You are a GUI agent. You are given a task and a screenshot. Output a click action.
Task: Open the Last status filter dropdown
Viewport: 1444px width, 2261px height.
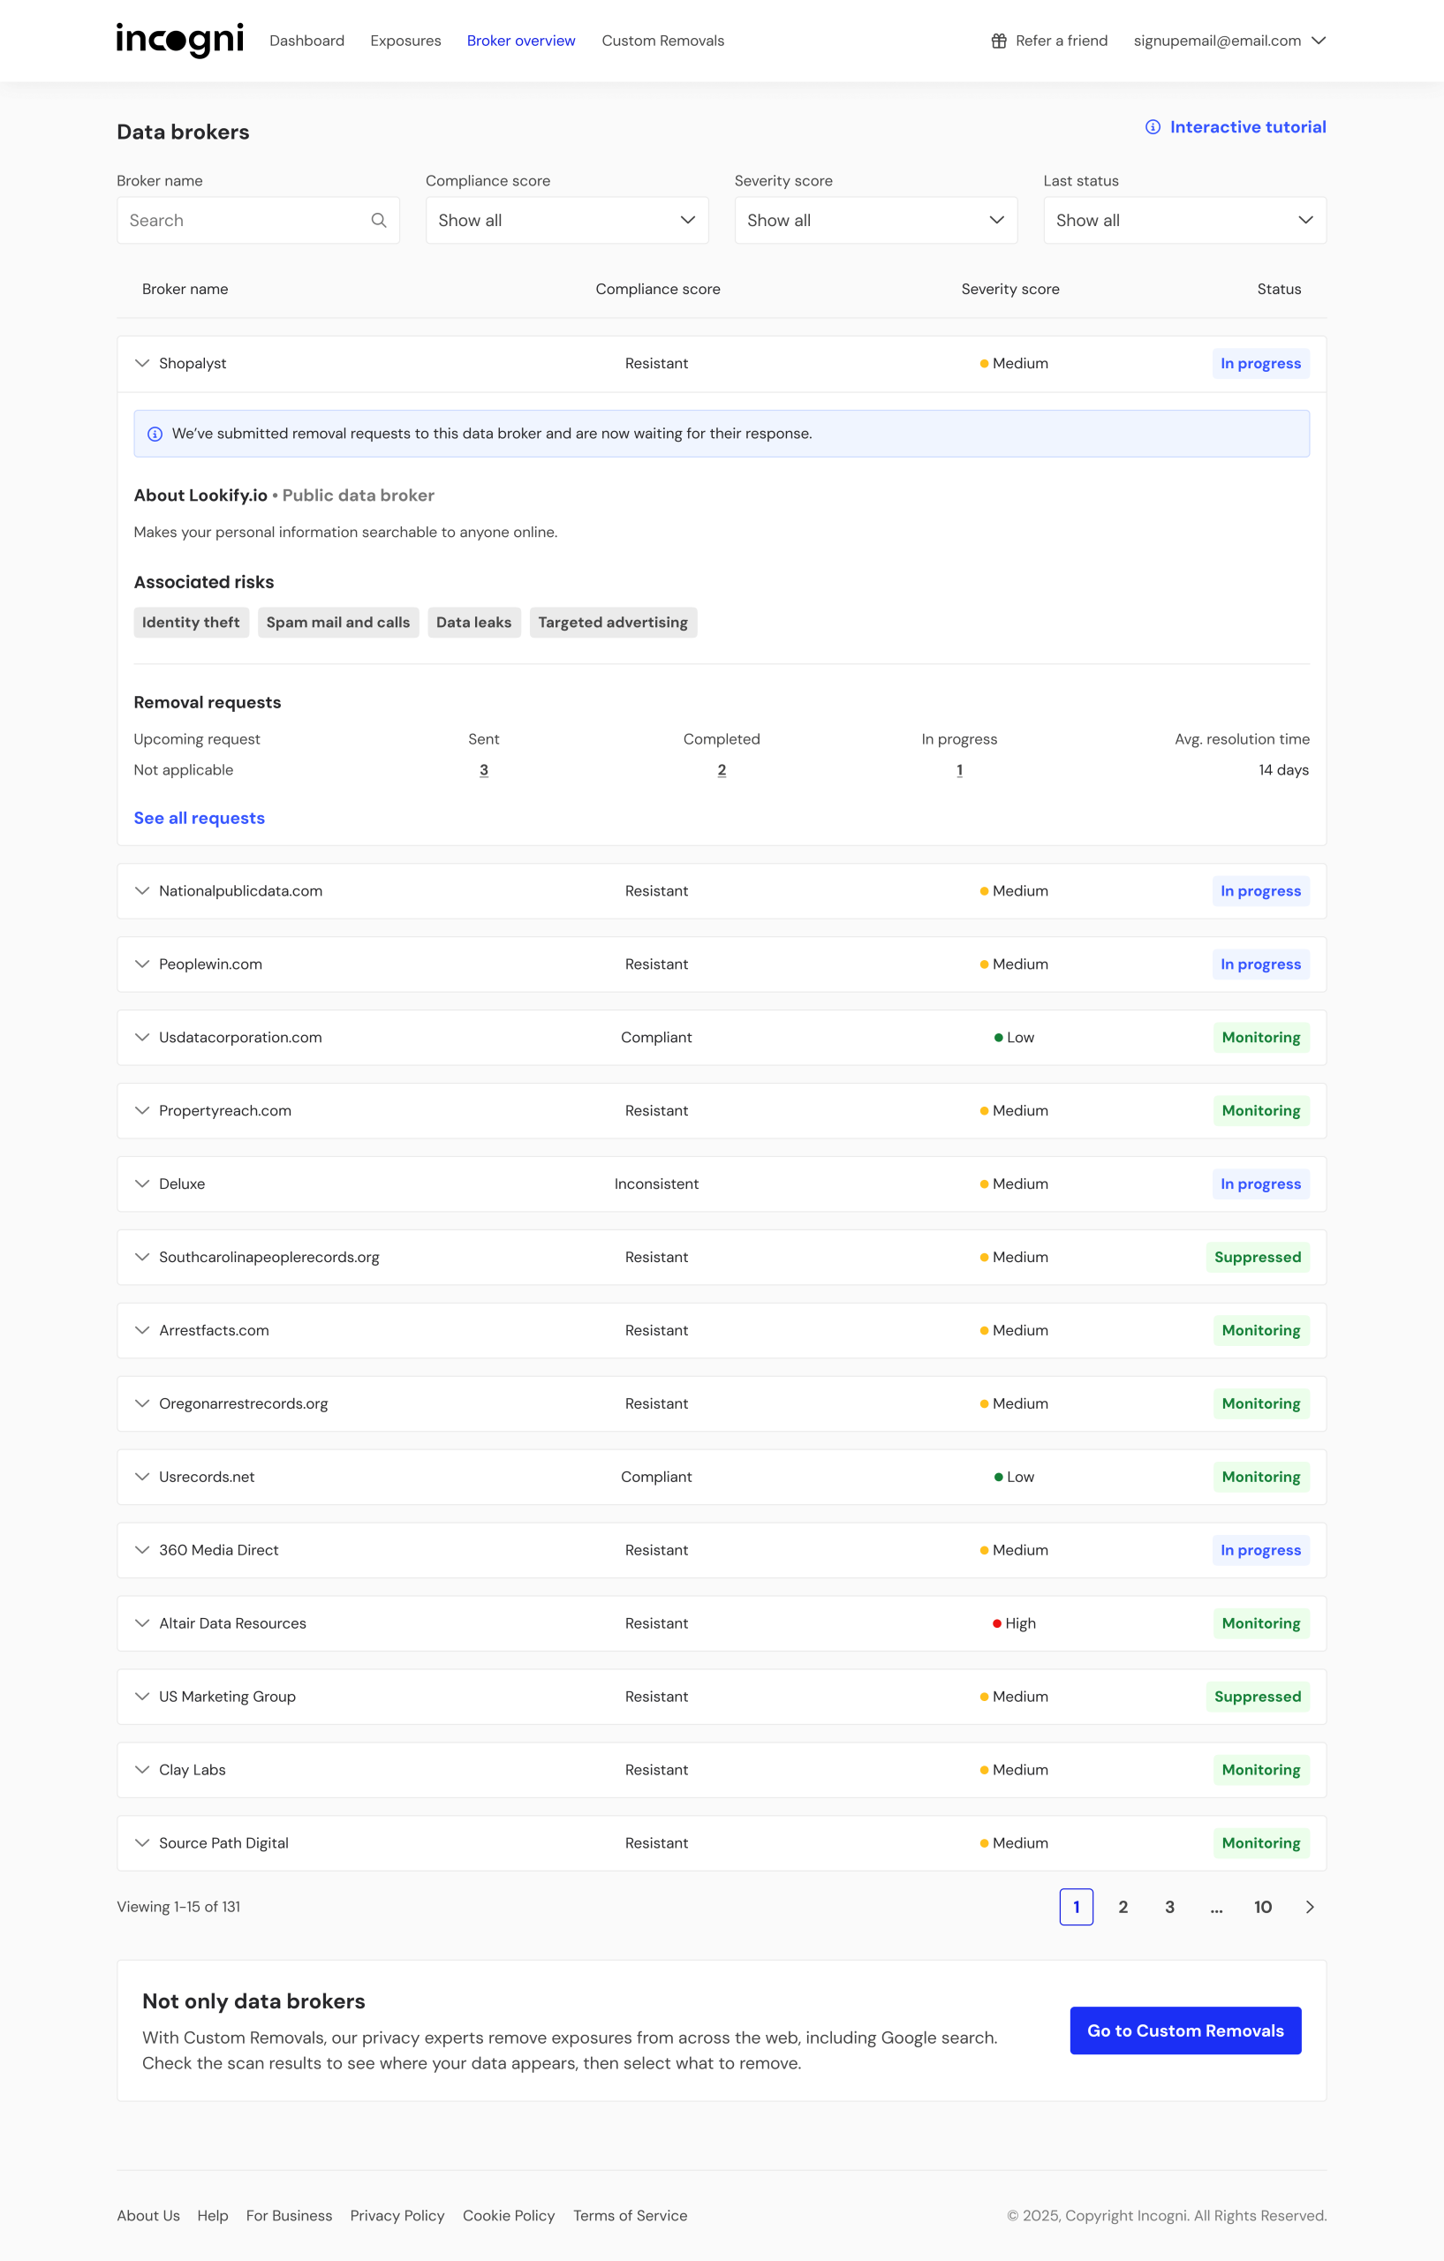(1185, 220)
